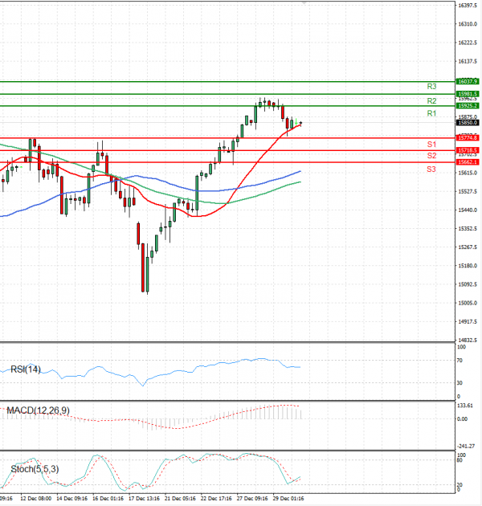Select the R2 resistance label
The image size is (482, 506).
(x=431, y=101)
